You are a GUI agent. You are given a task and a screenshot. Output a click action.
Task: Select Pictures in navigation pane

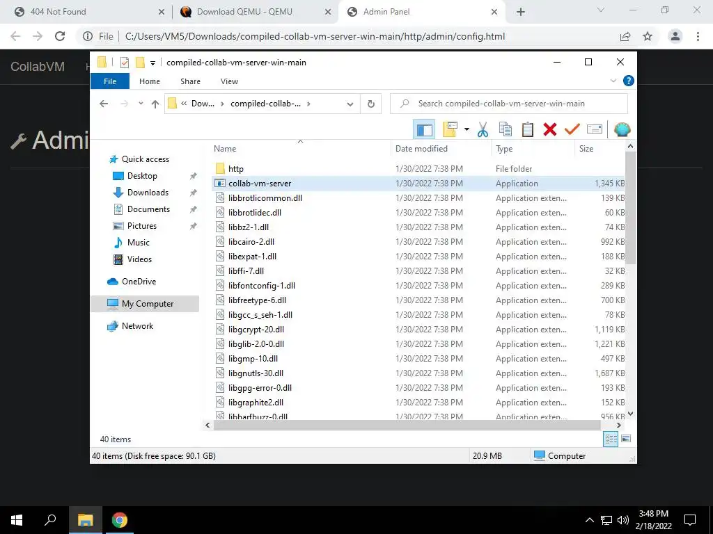pos(142,226)
